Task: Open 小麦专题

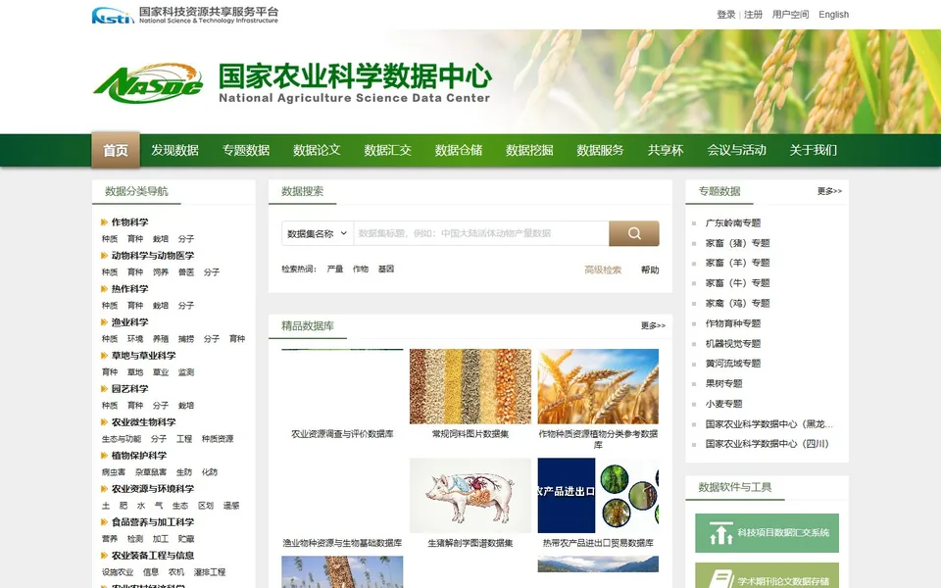Action: pos(723,404)
